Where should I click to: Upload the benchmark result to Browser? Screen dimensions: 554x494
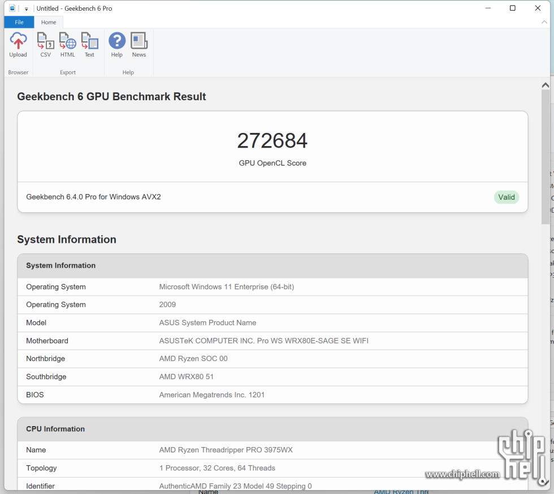pyautogui.click(x=18, y=45)
